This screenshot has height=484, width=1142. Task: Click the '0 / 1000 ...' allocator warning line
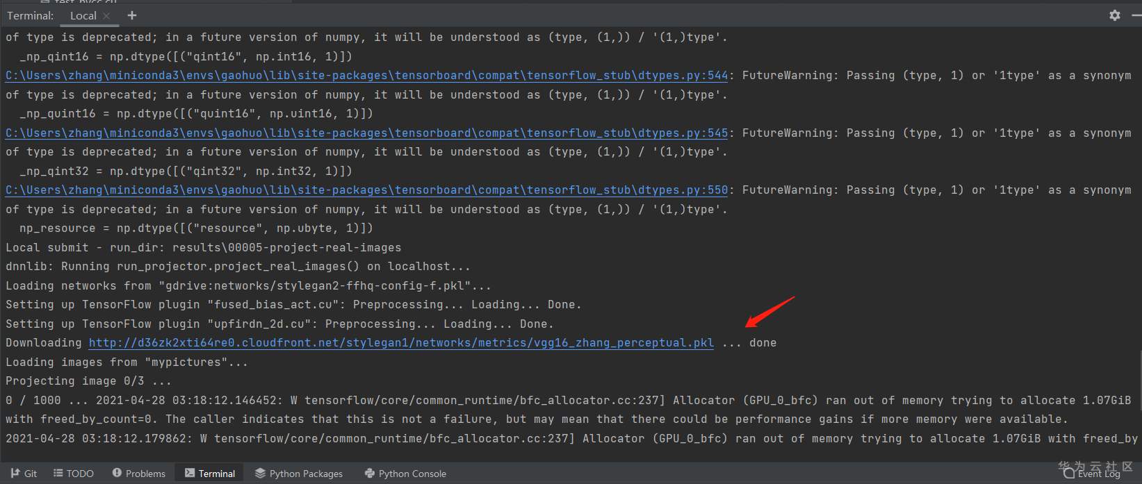569,401
